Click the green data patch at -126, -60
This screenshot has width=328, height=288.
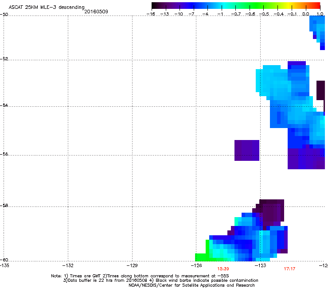coord(202,257)
